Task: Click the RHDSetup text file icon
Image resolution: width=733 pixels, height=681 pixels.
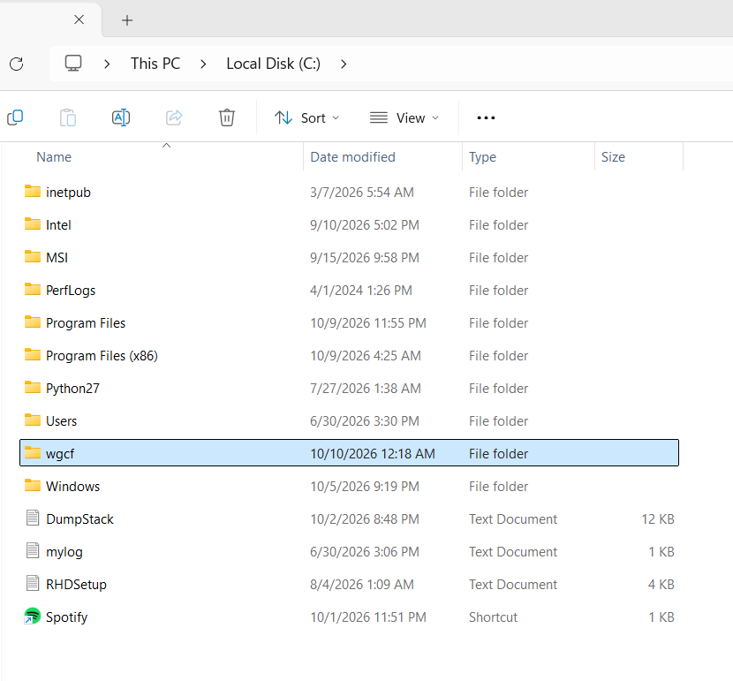Action: click(x=33, y=583)
